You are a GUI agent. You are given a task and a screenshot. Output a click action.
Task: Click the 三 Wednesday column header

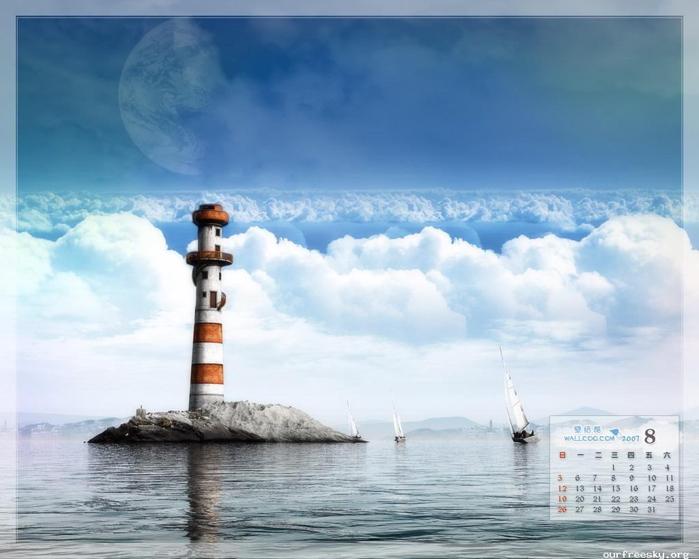(614, 455)
